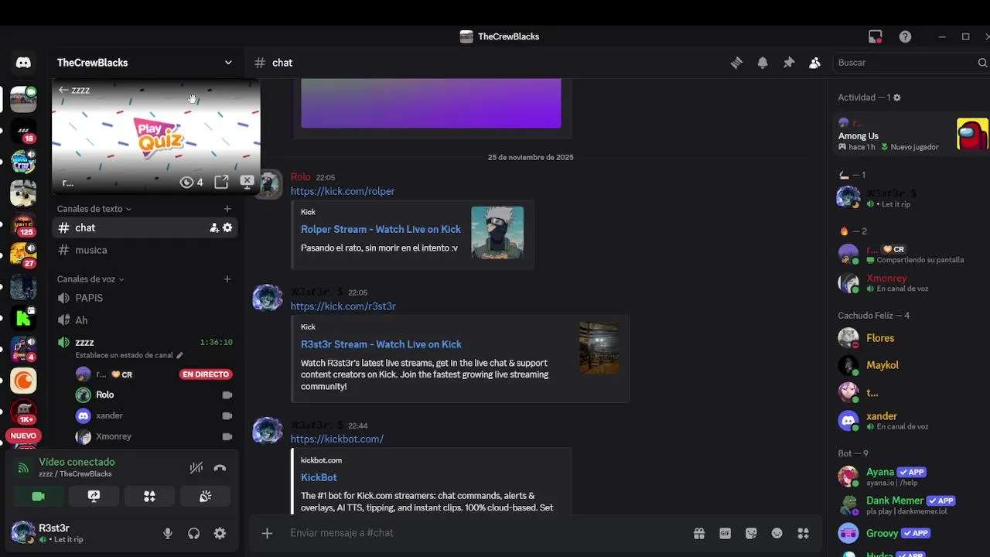Mute the microphone
Image resolution: width=990 pixels, height=557 pixels.
click(x=167, y=533)
